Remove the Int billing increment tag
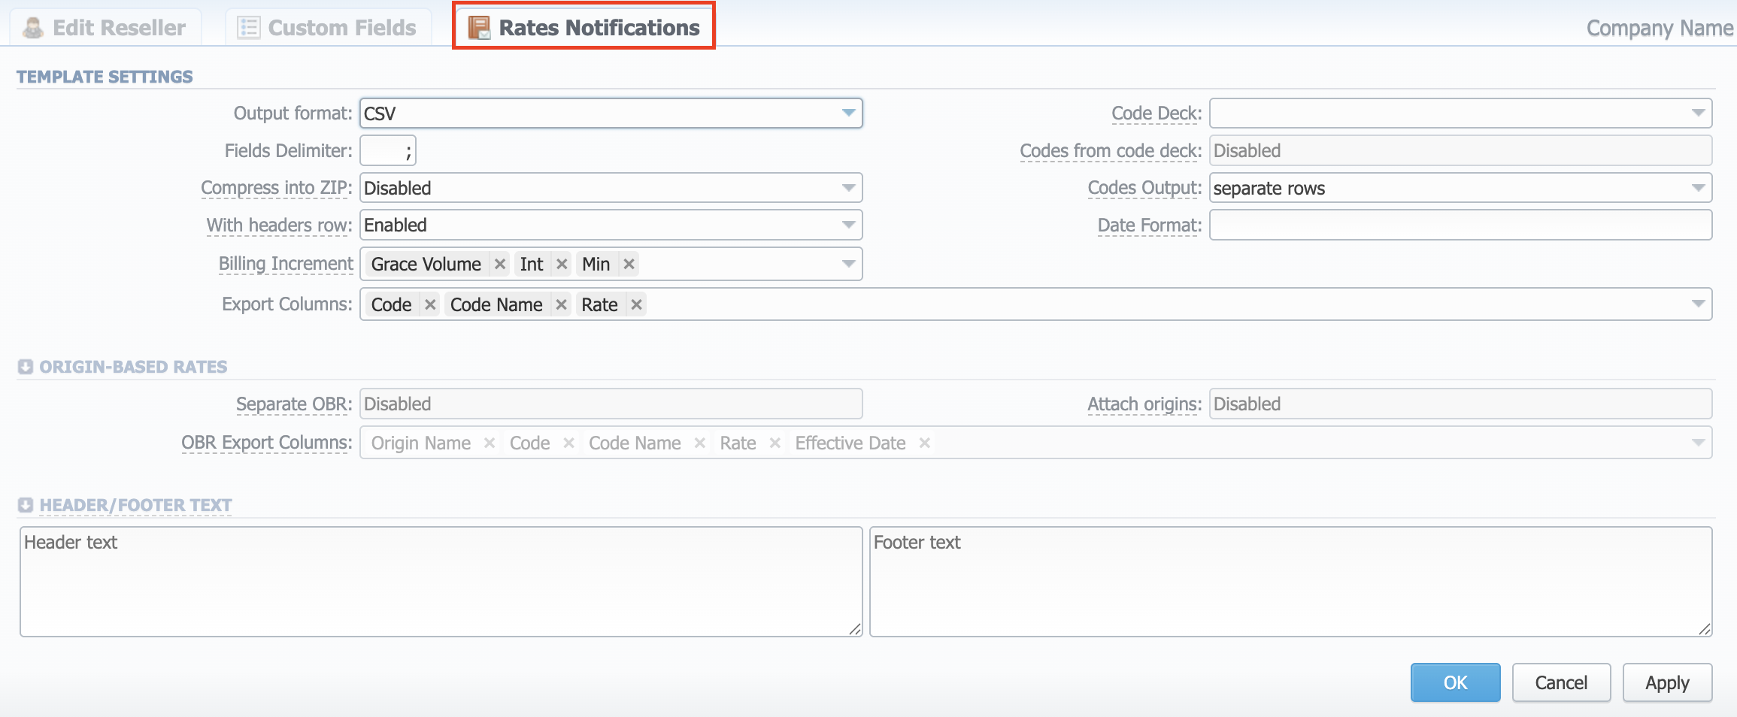1737x717 pixels. point(562,264)
